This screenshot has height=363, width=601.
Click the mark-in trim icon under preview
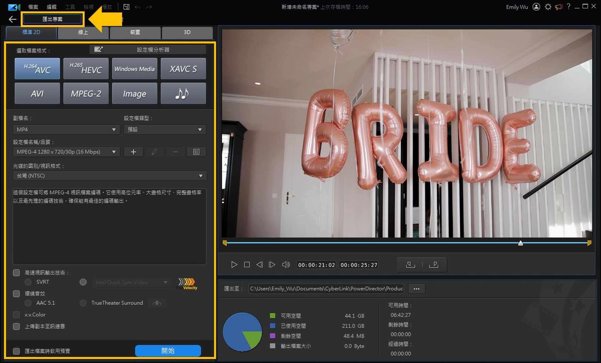click(410, 264)
